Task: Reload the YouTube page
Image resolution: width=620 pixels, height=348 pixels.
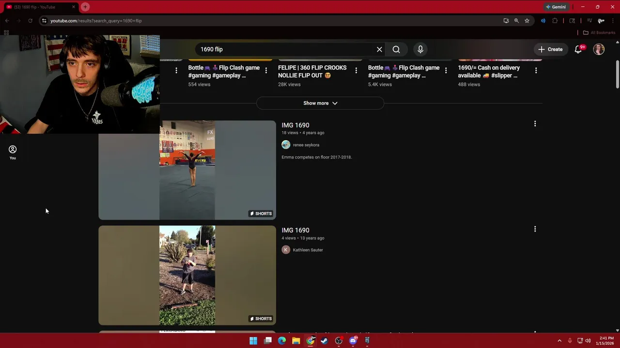Action: click(30, 21)
